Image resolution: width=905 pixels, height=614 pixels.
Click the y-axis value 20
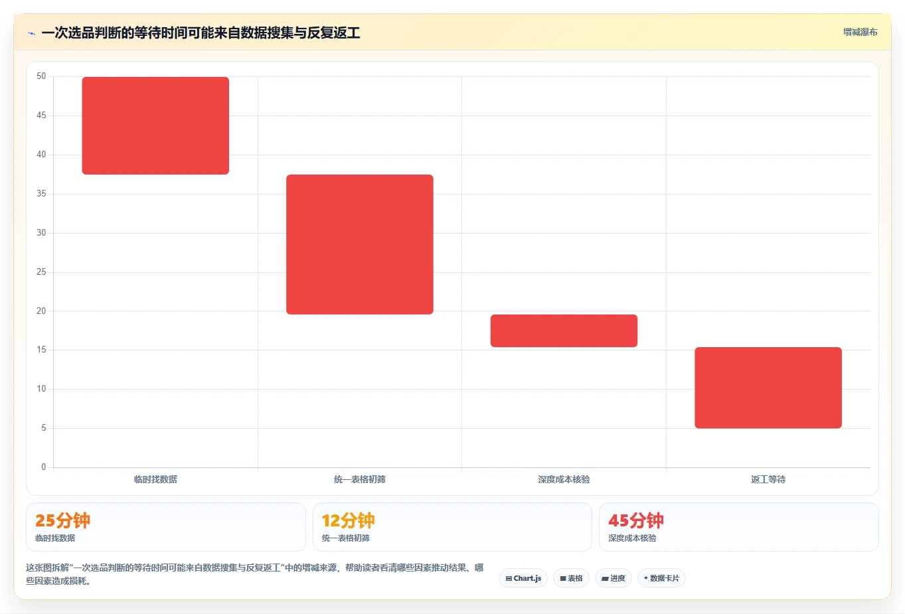[x=41, y=311]
